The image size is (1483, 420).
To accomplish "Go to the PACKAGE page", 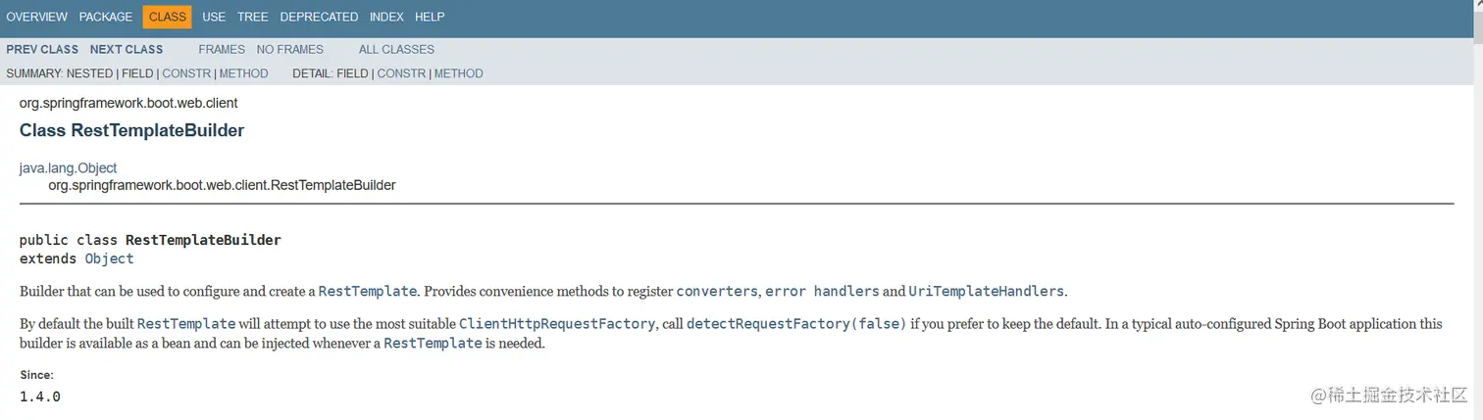I will (x=105, y=17).
